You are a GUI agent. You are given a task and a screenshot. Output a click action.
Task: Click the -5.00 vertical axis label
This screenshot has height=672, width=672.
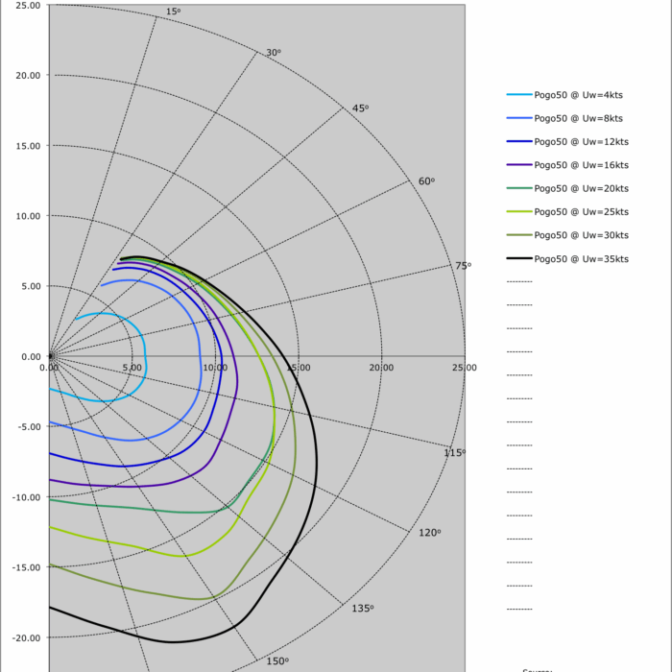[x=30, y=427]
